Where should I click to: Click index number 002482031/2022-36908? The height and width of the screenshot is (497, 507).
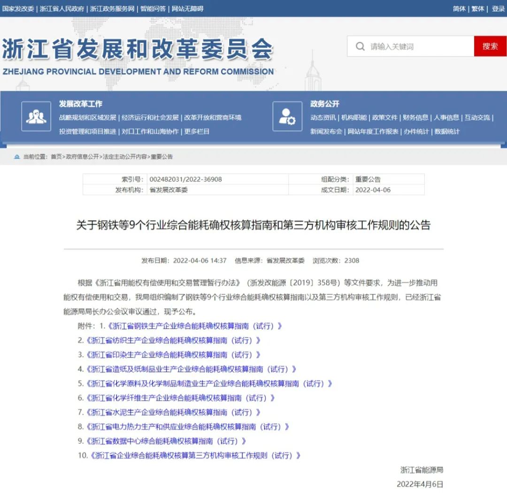click(x=185, y=179)
